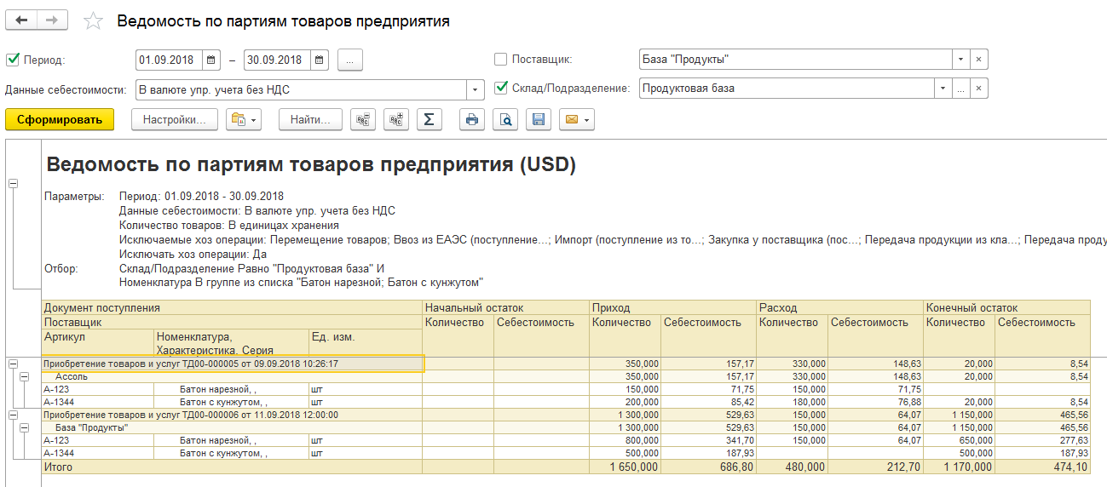
Task: Clear the Склад/Подразделение field value
Action: (x=979, y=89)
